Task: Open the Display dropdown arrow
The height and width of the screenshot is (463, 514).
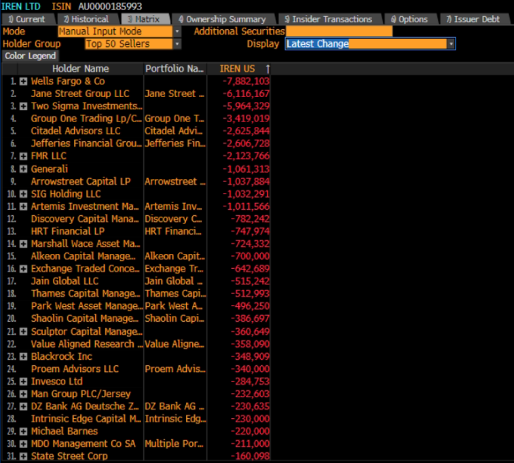Action: 452,44
